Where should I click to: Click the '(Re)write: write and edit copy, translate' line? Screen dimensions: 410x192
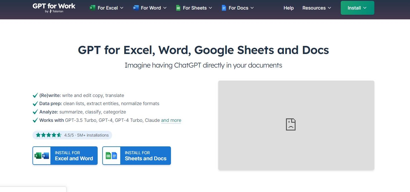tap(82, 95)
